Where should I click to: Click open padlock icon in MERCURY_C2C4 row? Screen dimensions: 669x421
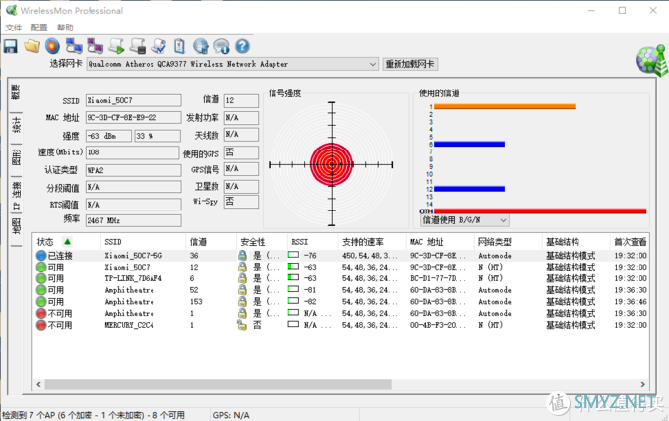(x=242, y=325)
